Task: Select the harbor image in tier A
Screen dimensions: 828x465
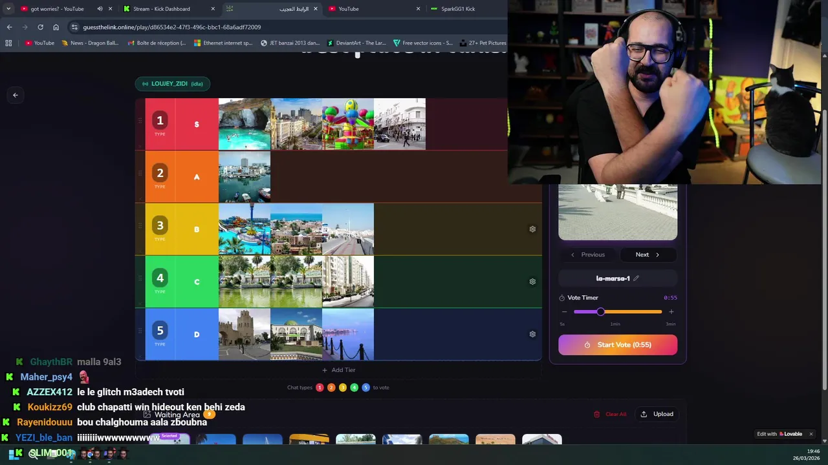Action: point(245,176)
